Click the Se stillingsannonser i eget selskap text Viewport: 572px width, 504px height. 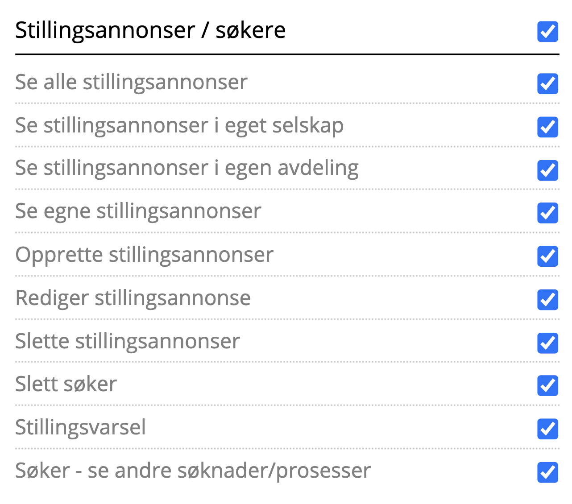tap(179, 126)
